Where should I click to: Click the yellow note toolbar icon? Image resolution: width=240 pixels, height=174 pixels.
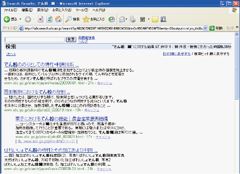155,19
